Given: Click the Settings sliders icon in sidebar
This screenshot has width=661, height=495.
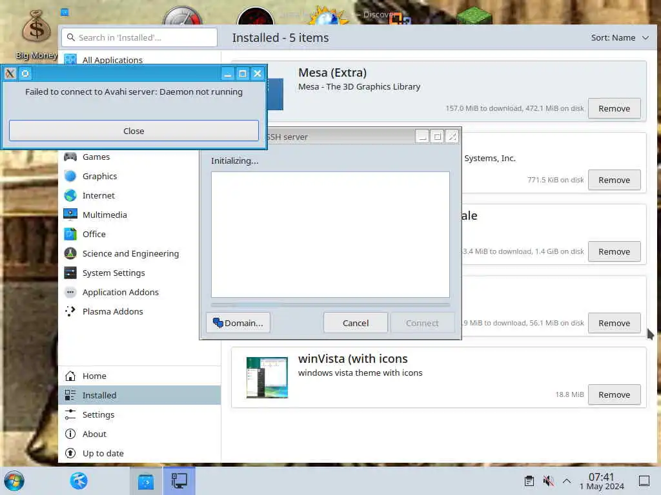Looking at the screenshot, I should 70,414.
